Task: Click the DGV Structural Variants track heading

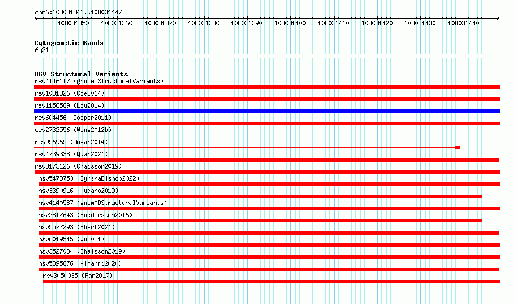Action: [x=81, y=74]
